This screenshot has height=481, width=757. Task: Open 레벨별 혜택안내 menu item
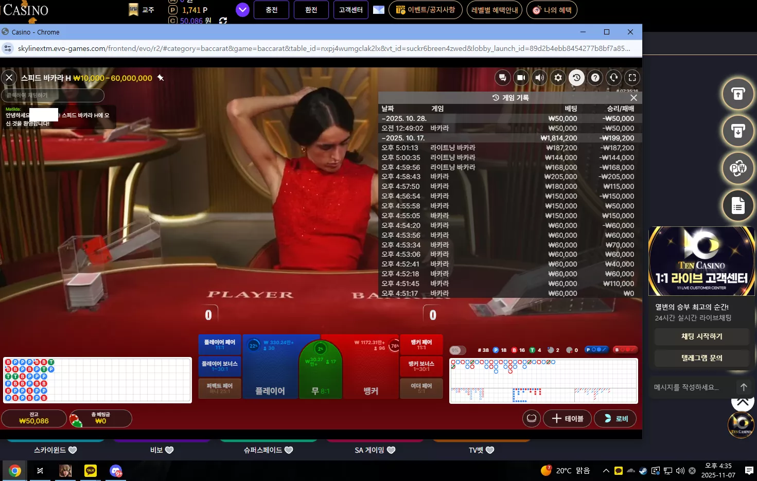(x=495, y=10)
